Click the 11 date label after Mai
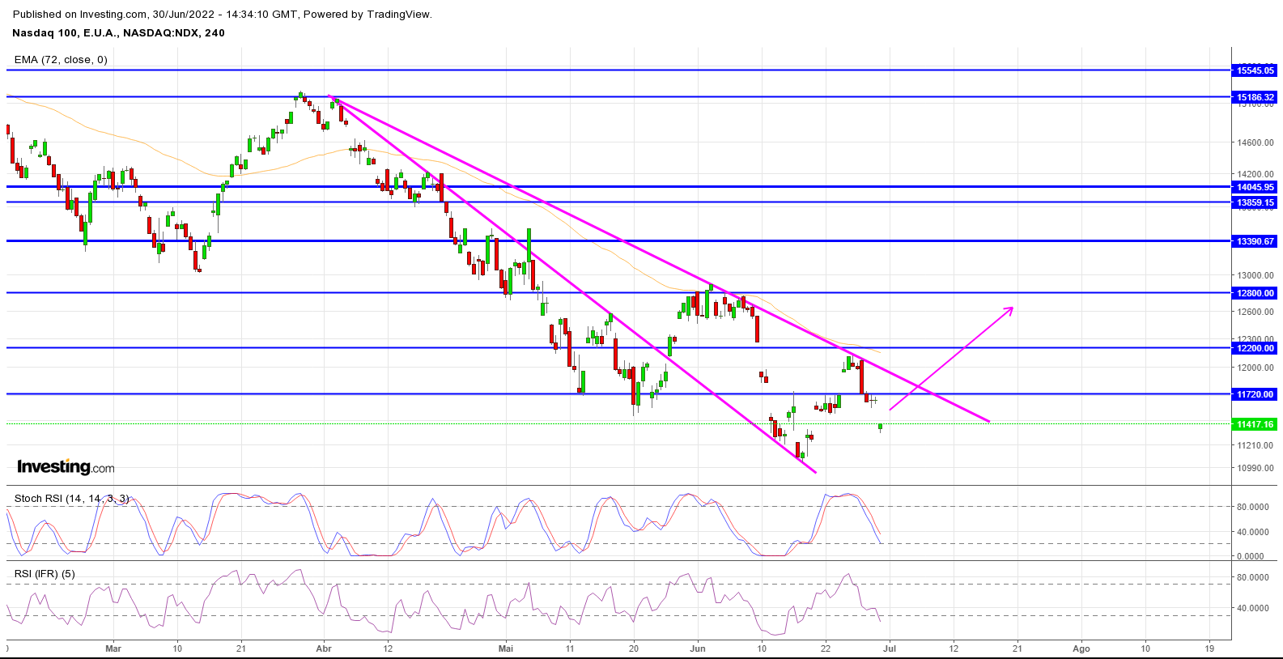The image size is (1283, 659). click(570, 648)
